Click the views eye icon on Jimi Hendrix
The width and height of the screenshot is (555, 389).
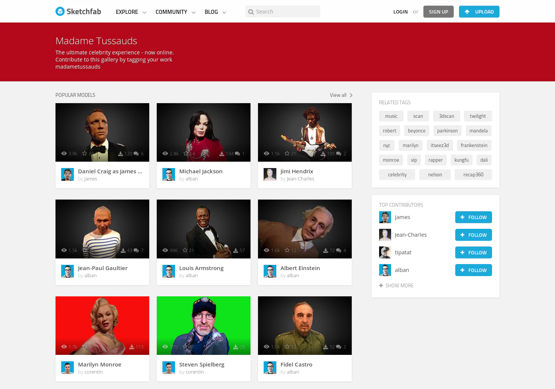click(266, 153)
